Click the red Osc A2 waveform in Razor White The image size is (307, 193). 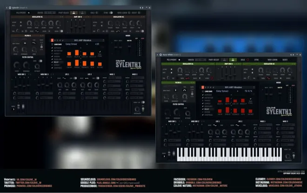(x=268, y=78)
